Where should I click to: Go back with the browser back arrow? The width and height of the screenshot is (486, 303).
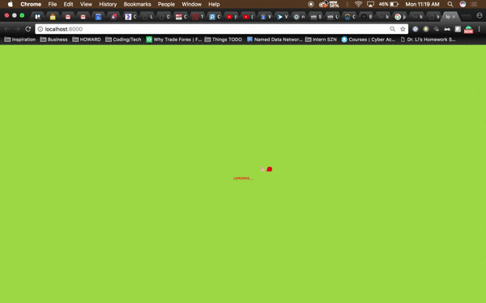[x=6, y=29]
